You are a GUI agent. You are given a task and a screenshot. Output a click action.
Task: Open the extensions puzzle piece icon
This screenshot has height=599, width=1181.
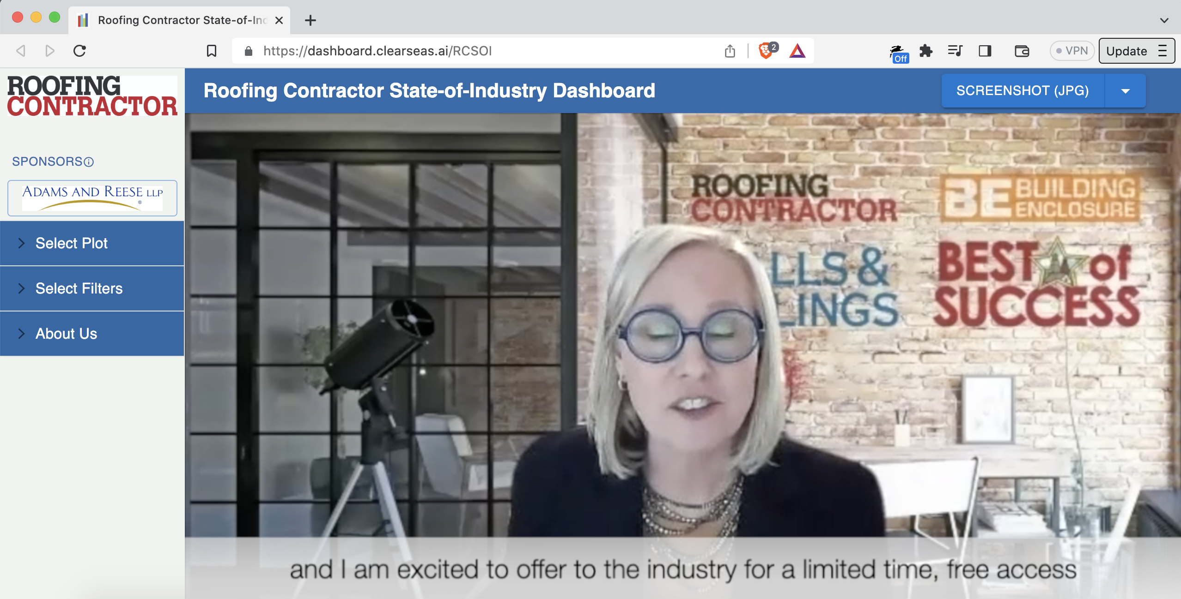point(925,51)
